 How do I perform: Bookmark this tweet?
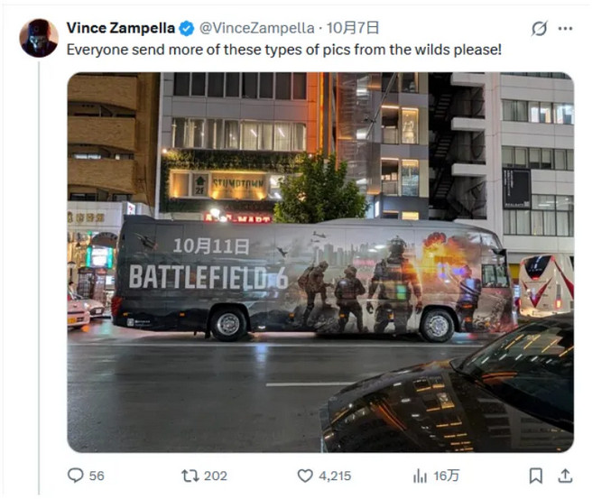pyautogui.click(x=536, y=476)
